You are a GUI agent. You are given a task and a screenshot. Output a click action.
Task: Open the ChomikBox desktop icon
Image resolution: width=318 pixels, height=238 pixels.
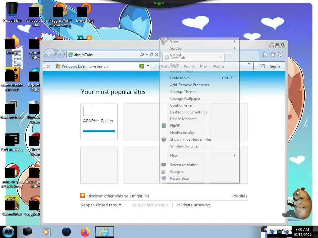click(x=12, y=205)
